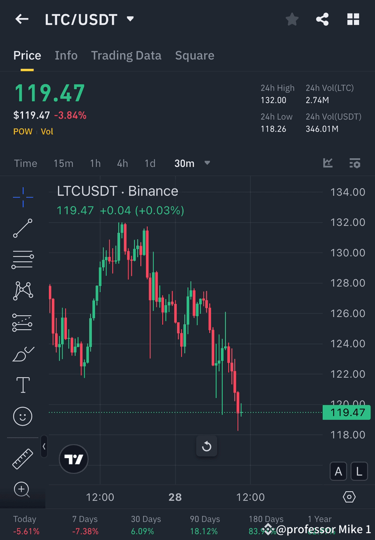The image size is (375, 540).
Task: Open the horizontal lines drawing tool
Action: tap(23, 259)
